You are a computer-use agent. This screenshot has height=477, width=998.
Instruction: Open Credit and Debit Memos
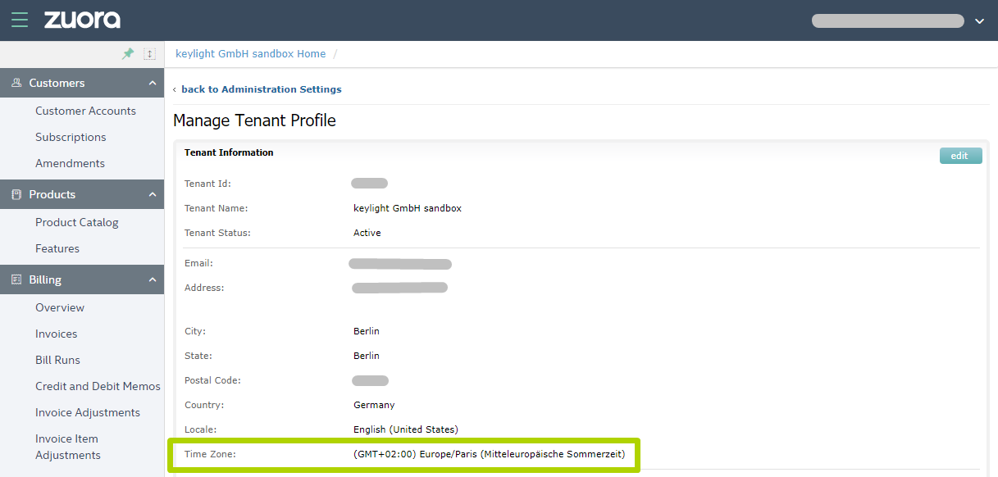[x=98, y=386]
